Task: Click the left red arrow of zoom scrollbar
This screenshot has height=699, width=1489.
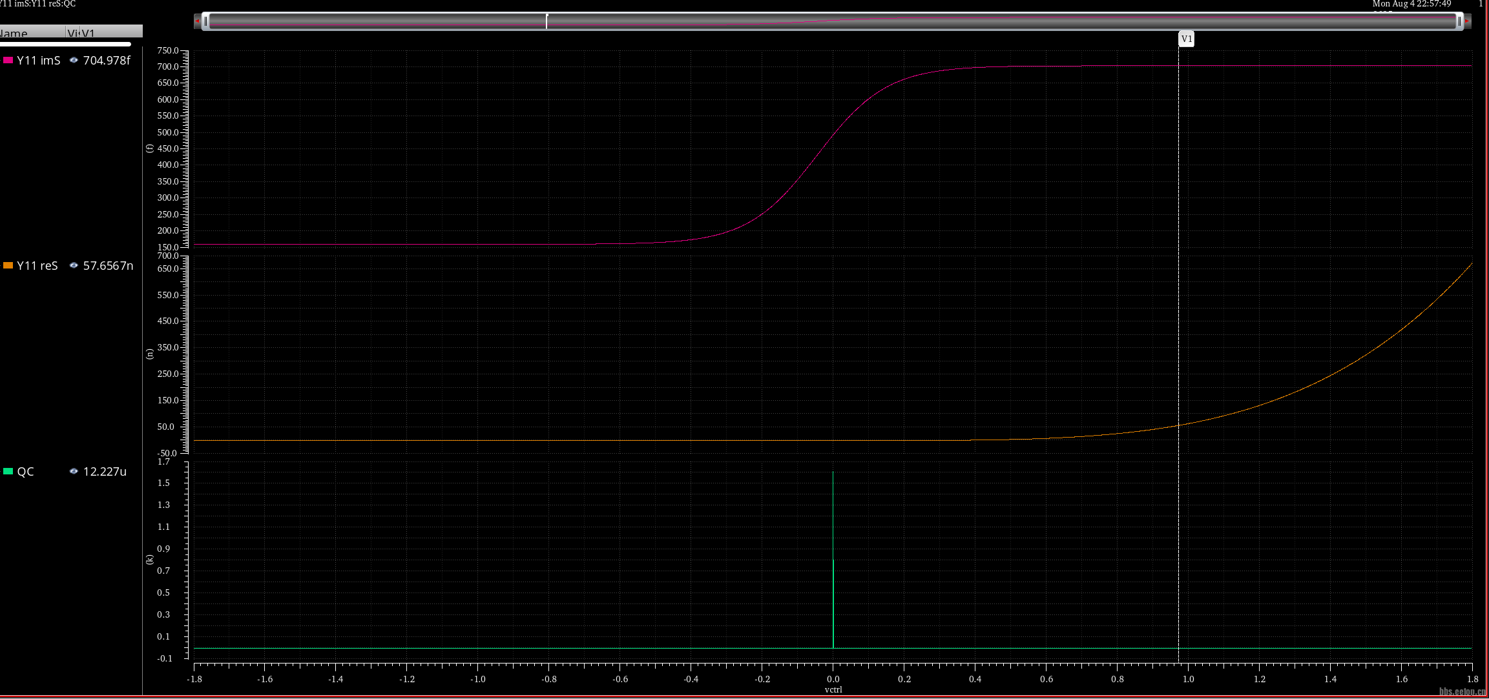Action: (x=197, y=21)
